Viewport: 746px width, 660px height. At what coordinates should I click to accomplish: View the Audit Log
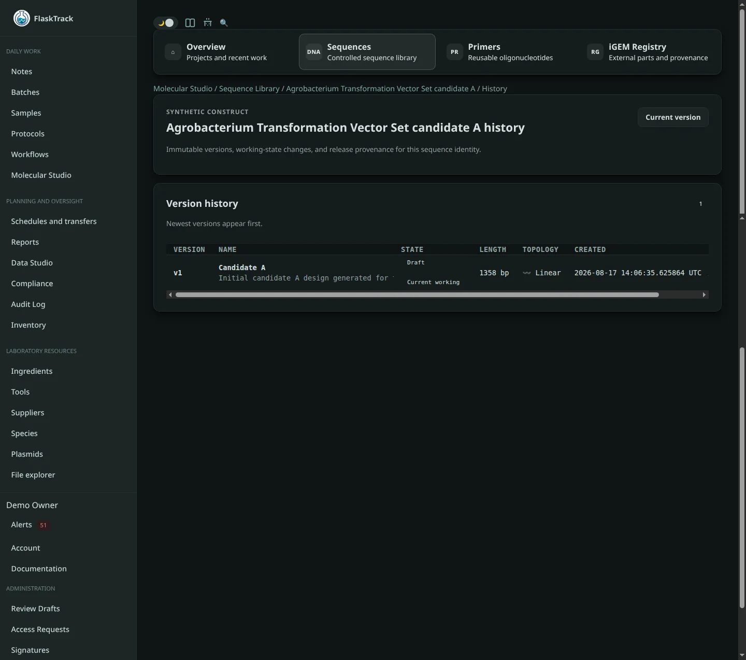[x=28, y=304]
